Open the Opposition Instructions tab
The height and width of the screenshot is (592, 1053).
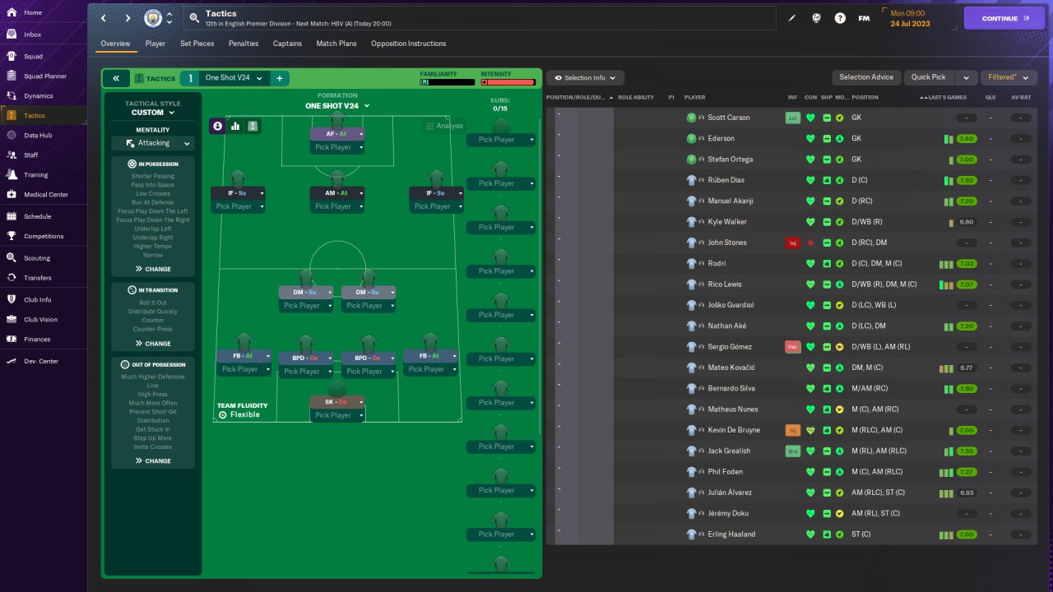click(409, 44)
